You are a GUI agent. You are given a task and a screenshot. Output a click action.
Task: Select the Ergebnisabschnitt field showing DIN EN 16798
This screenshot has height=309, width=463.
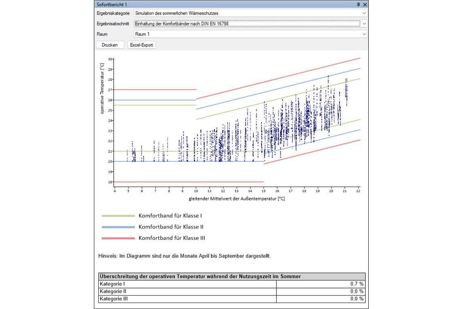(x=247, y=23)
